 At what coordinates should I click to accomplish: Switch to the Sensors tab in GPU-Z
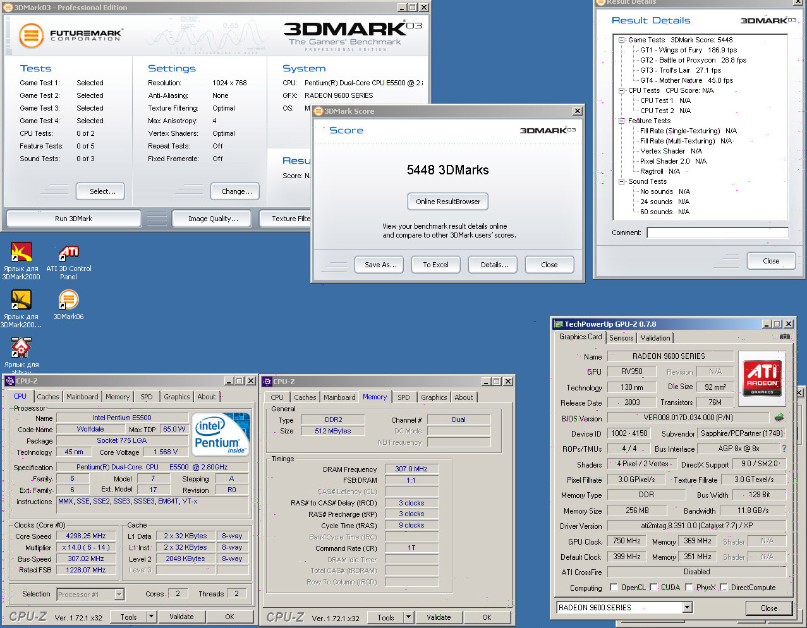(x=621, y=338)
